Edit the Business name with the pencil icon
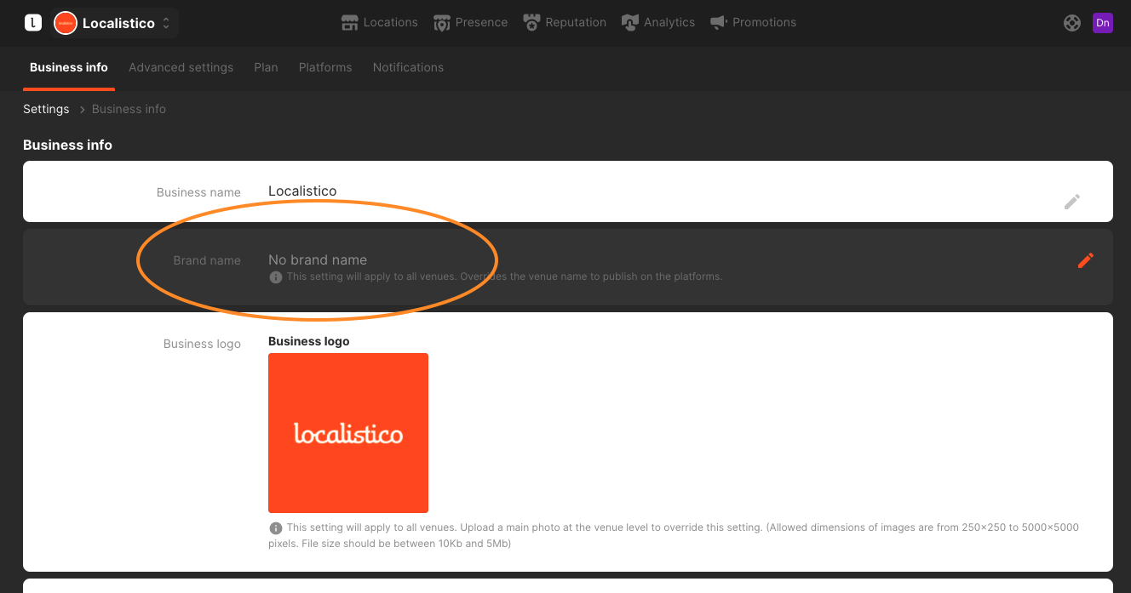1131x593 pixels. 1072,202
